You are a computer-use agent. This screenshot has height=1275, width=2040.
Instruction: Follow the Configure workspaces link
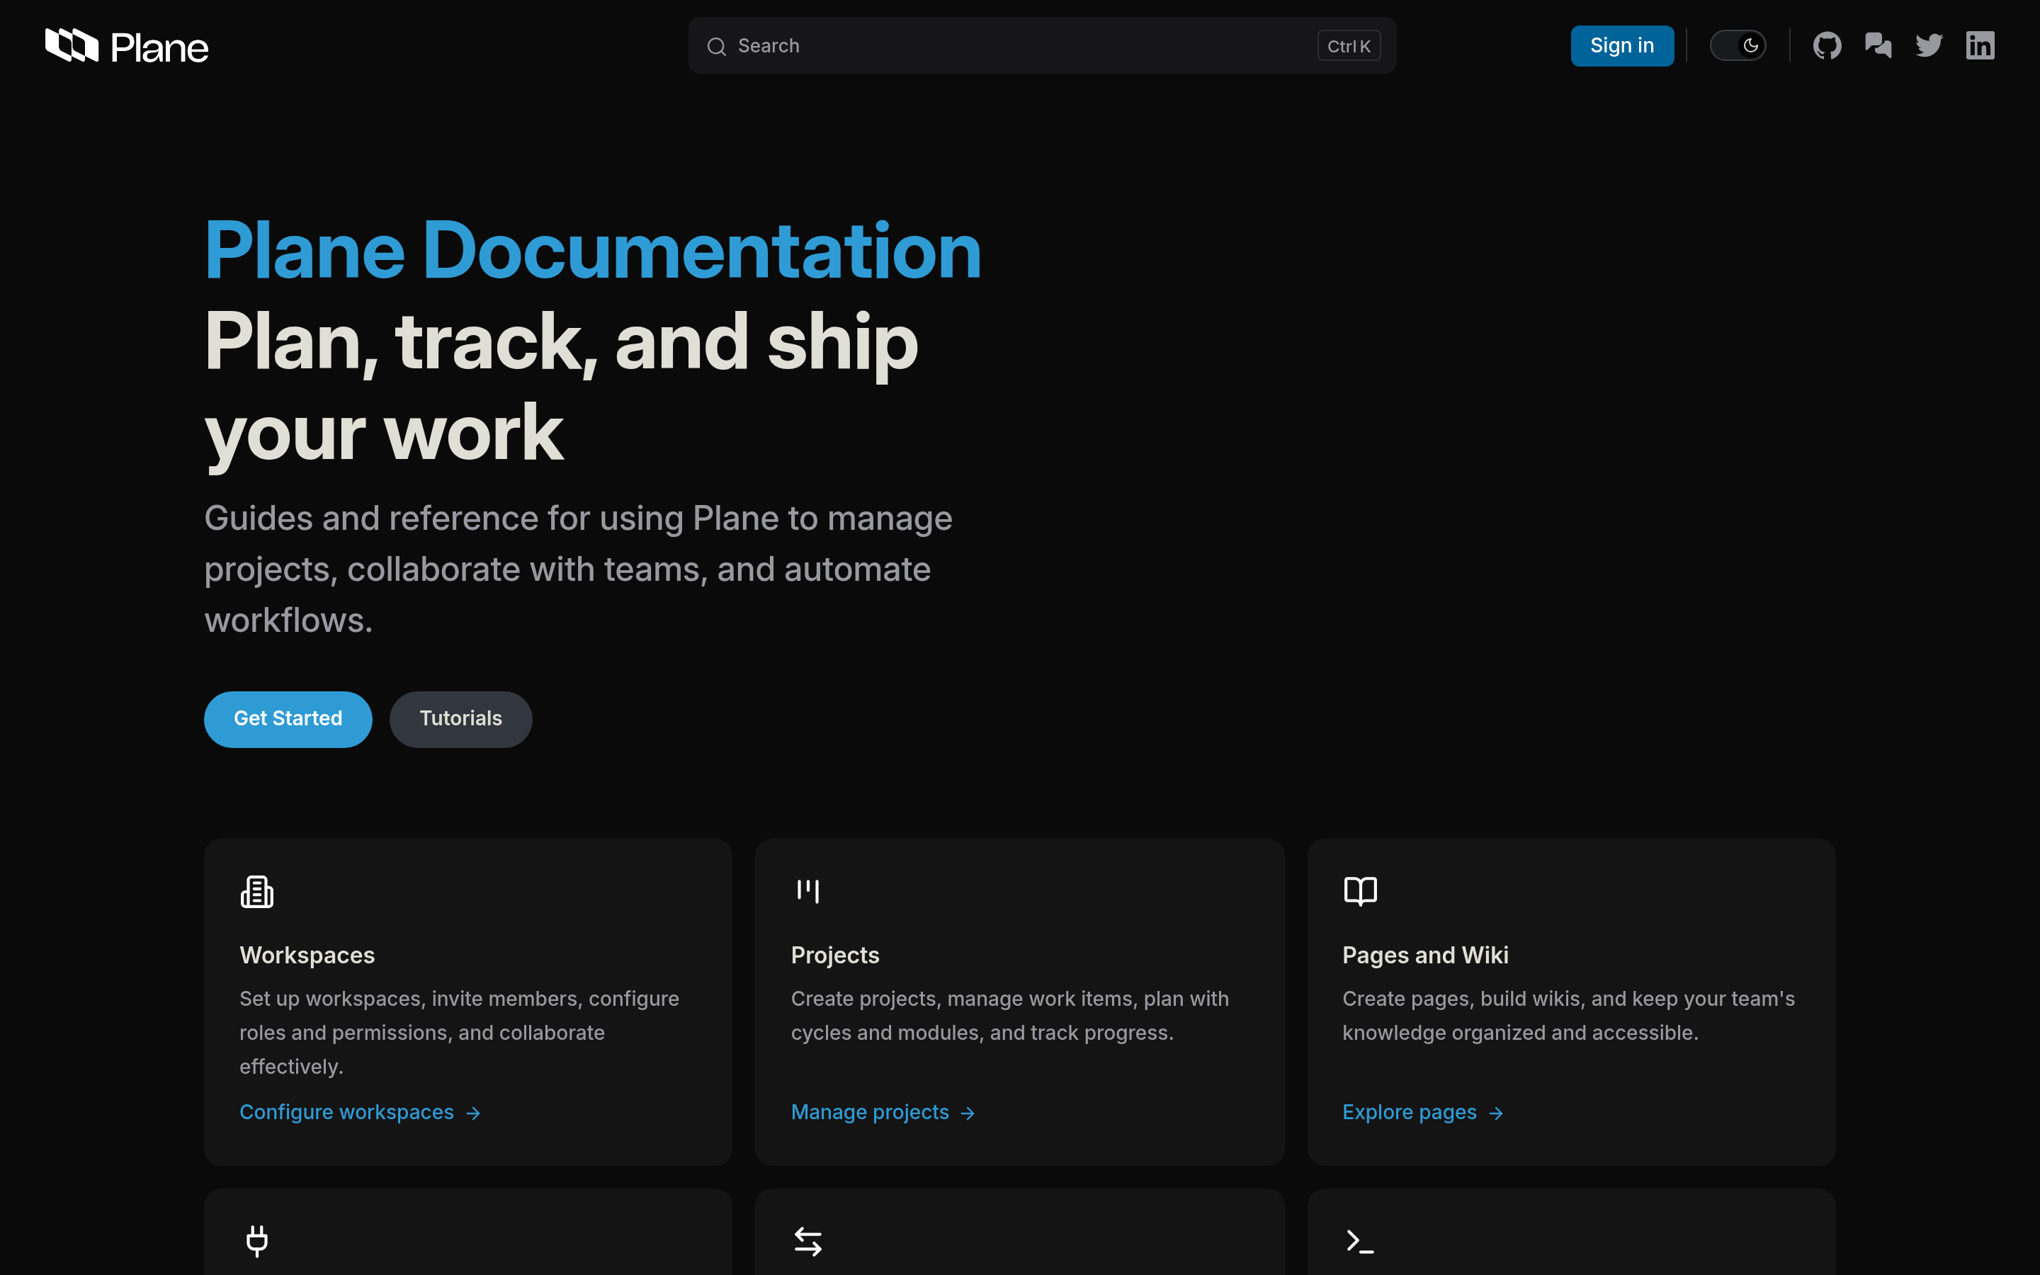pyautogui.click(x=360, y=1112)
